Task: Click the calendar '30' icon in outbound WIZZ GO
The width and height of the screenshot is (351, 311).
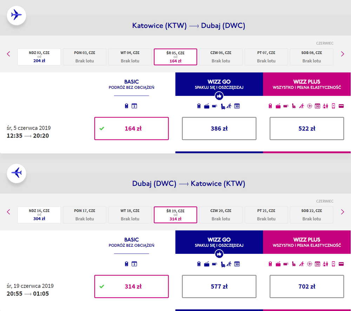Action: tap(237, 106)
